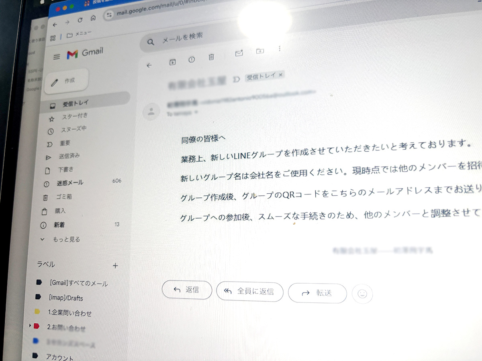Click the move-to folder icon
This screenshot has width=482, height=361.
[x=260, y=51]
